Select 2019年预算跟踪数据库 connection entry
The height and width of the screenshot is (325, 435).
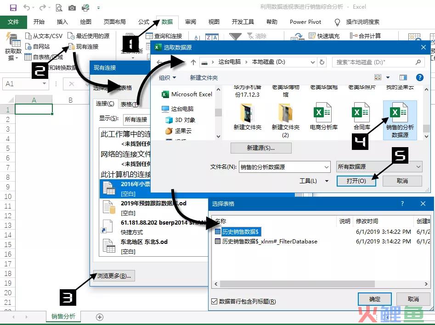[153, 208]
